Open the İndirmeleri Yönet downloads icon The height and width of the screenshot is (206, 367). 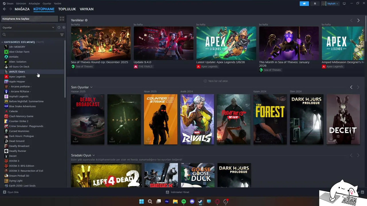coord(167,192)
